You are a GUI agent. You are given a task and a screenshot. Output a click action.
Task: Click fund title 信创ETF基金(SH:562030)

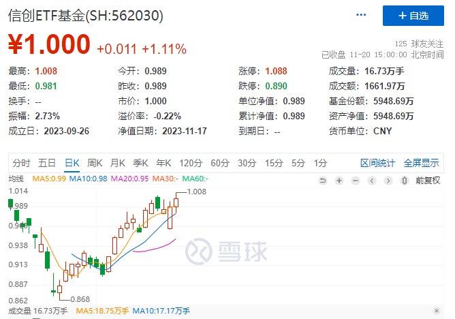coord(86,16)
